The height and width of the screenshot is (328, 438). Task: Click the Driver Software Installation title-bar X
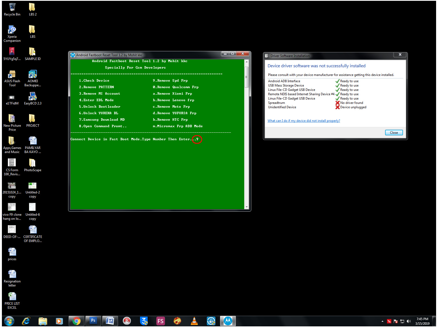pos(400,55)
